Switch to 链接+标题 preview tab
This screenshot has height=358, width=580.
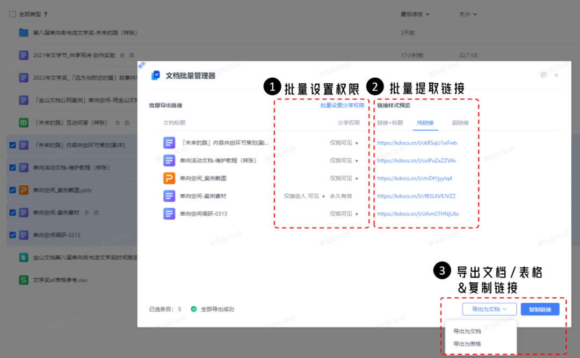(390, 123)
